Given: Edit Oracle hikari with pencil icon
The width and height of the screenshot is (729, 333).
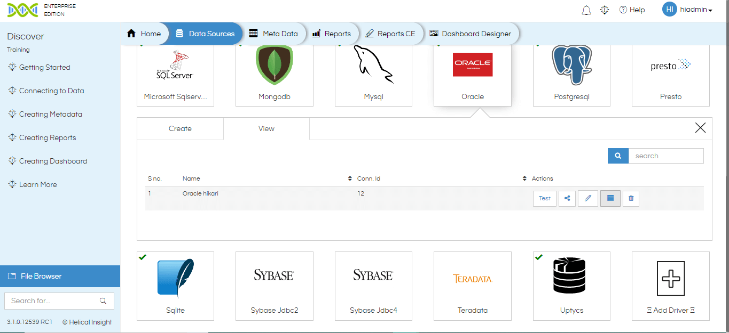Looking at the screenshot, I should (588, 198).
